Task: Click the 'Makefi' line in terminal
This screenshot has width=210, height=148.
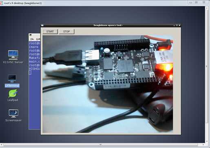Action: point(35,58)
